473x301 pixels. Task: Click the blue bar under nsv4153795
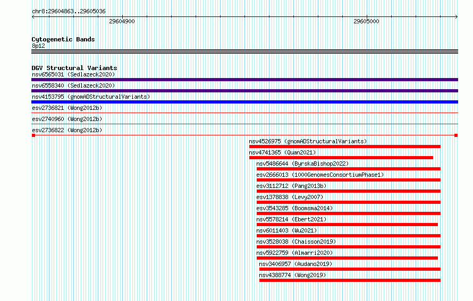(244, 102)
